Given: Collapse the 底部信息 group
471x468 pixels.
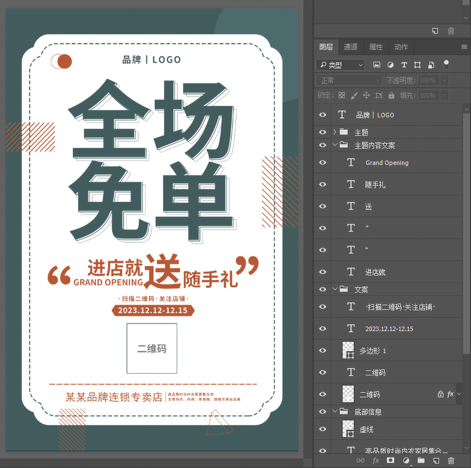Looking at the screenshot, I should point(335,411).
